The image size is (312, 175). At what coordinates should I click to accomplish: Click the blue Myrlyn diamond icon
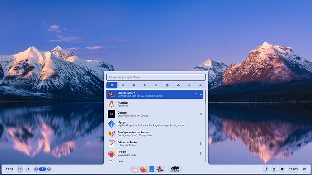pyautogui.click(x=111, y=124)
